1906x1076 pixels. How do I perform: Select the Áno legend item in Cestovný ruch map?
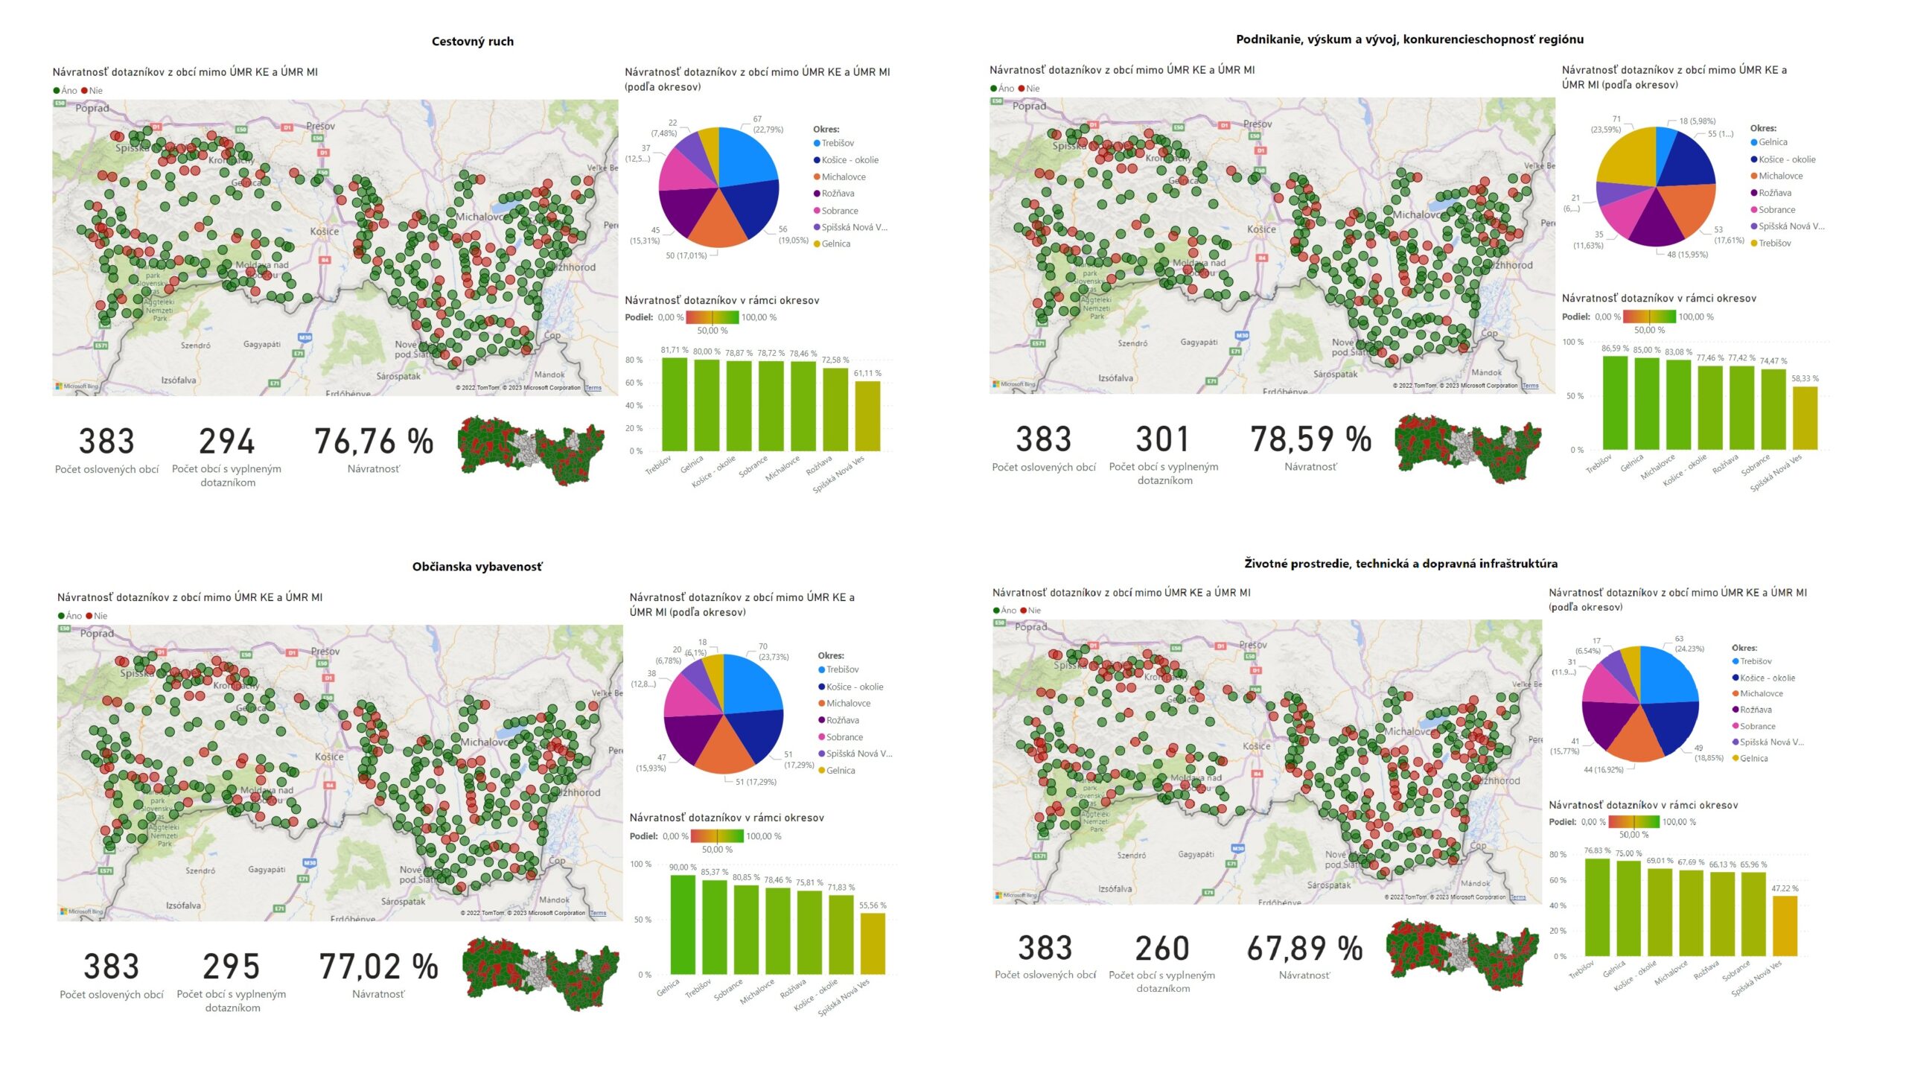[x=66, y=91]
